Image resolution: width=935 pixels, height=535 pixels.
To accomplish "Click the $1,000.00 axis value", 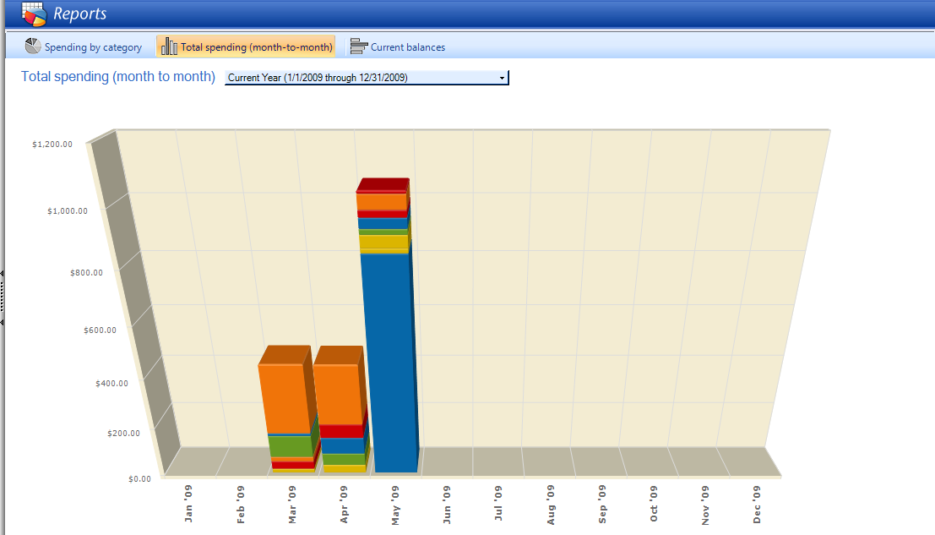I will pos(68,211).
